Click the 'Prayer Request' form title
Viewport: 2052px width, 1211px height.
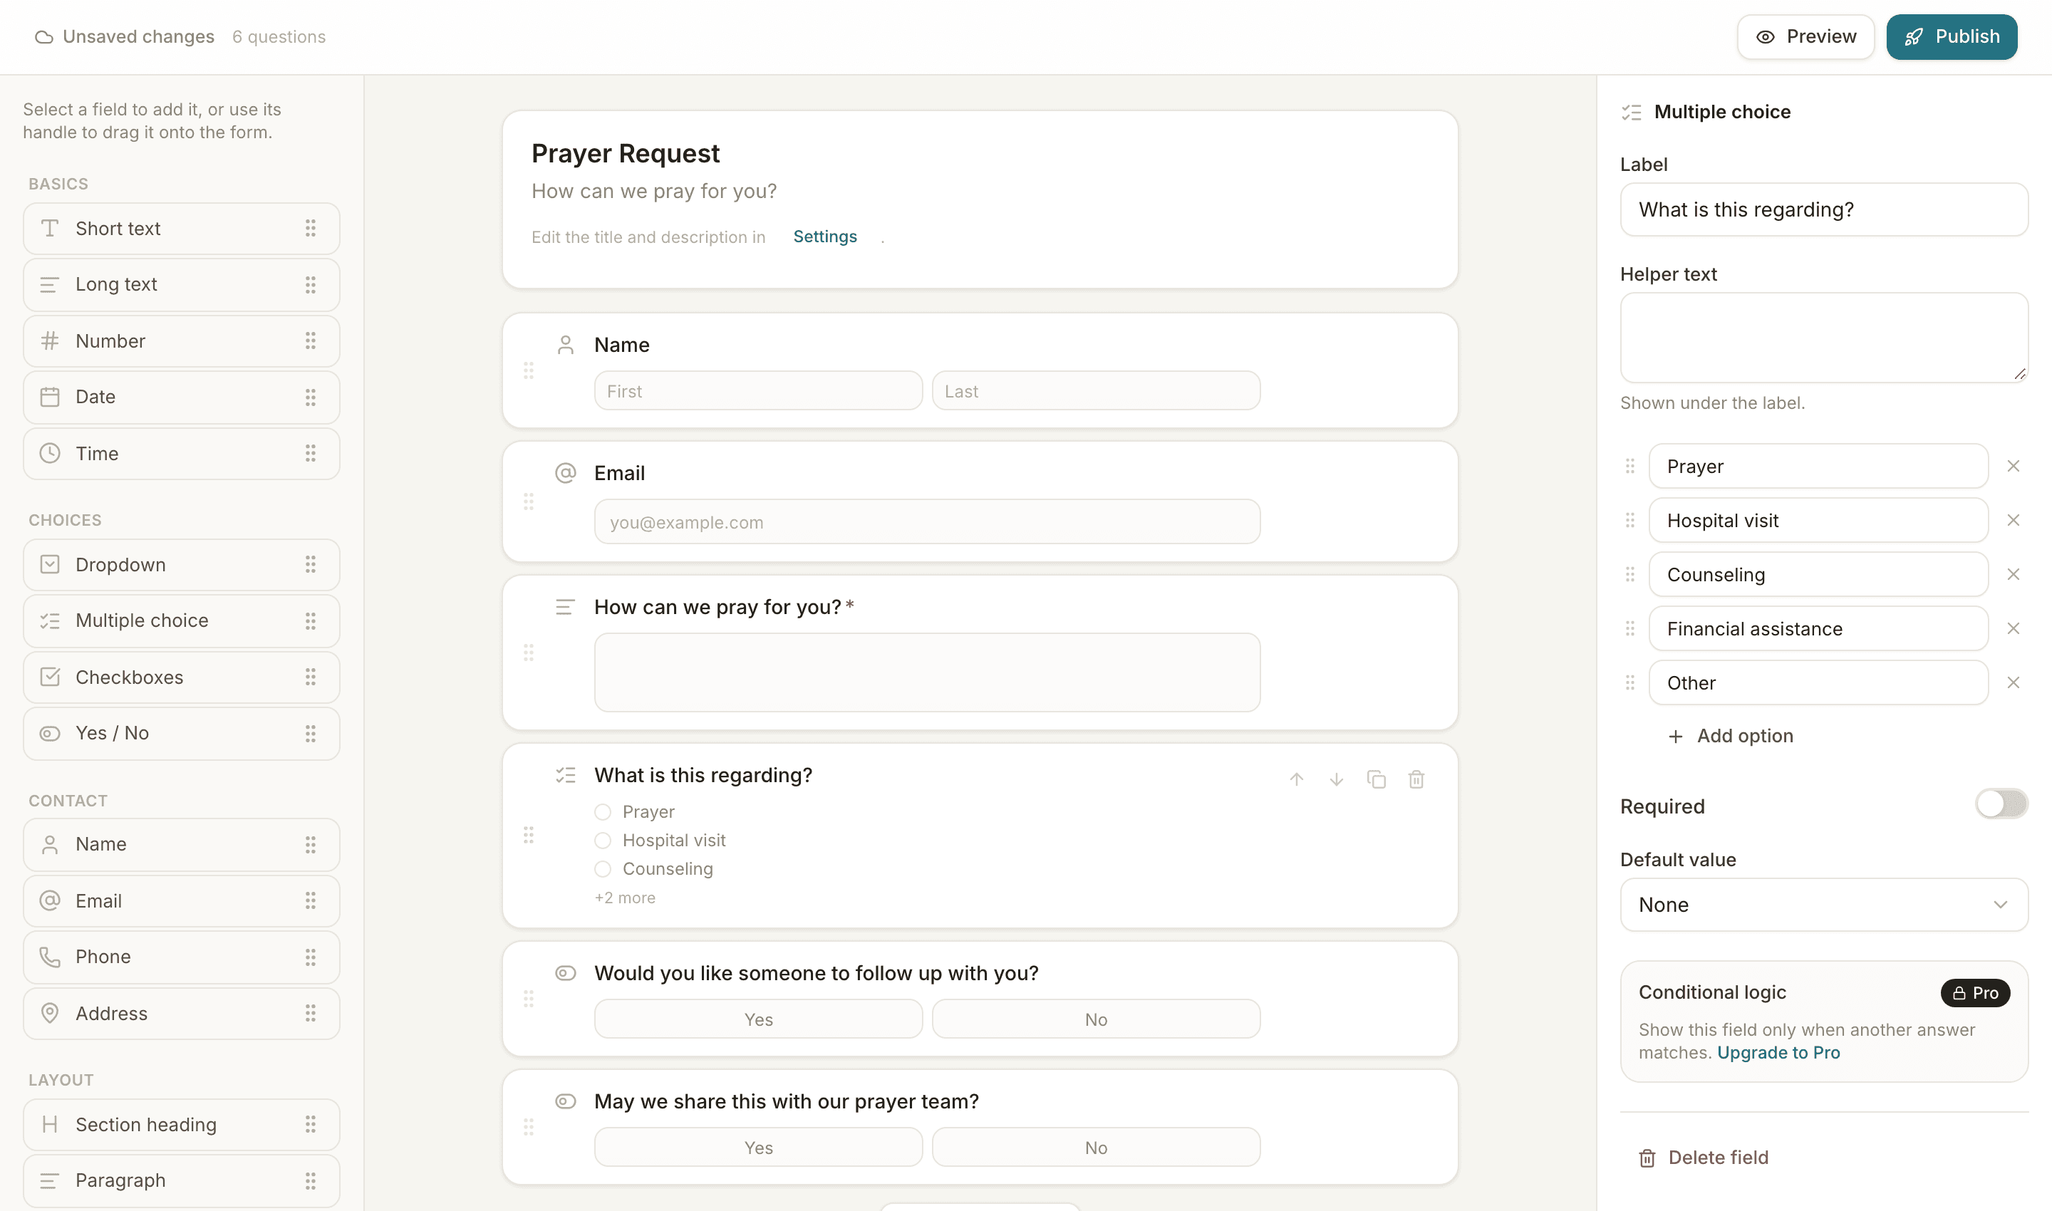click(x=626, y=153)
